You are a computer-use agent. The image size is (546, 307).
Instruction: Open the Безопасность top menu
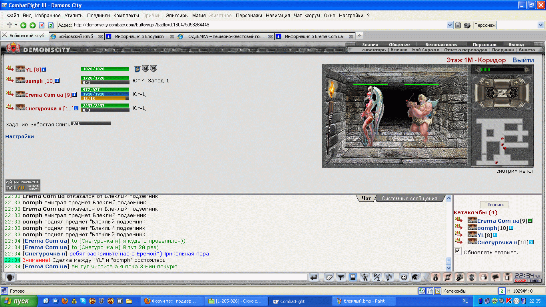pos(441,44)
